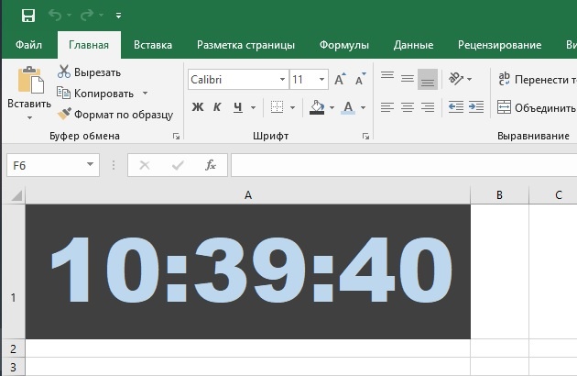Select column A header
This screenshot has width=577, height=376.
248,195
